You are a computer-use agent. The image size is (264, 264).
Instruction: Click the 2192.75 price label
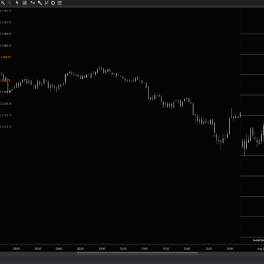6,11
